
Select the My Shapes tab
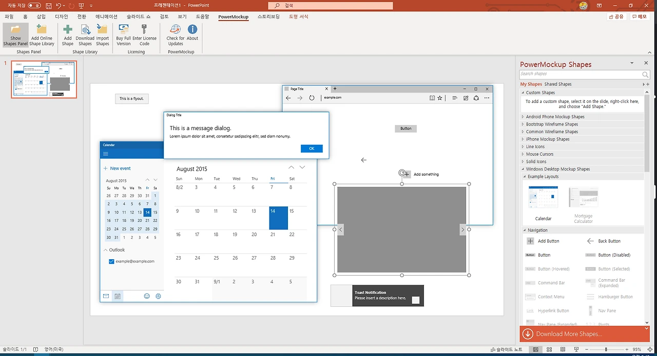[531, 84]
